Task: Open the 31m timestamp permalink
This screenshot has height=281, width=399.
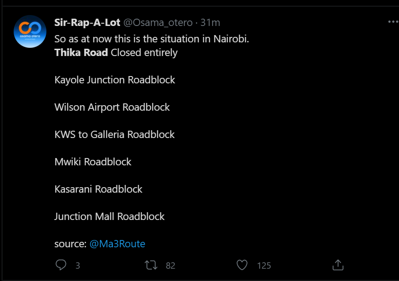Action: [x=210, y=23]
